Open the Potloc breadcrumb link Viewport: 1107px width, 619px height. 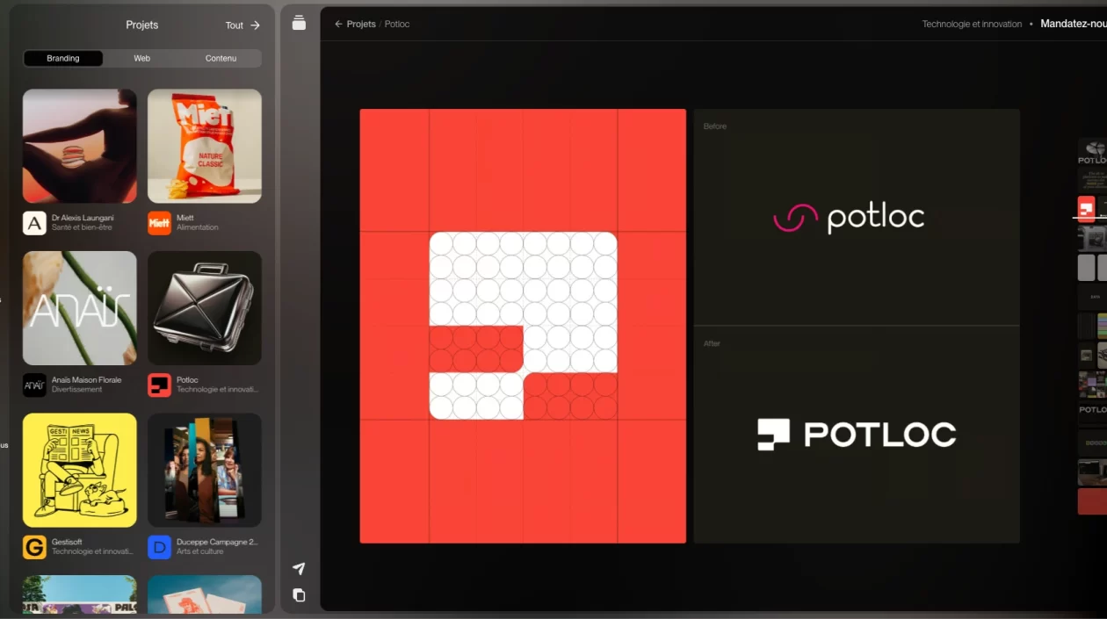397,24
